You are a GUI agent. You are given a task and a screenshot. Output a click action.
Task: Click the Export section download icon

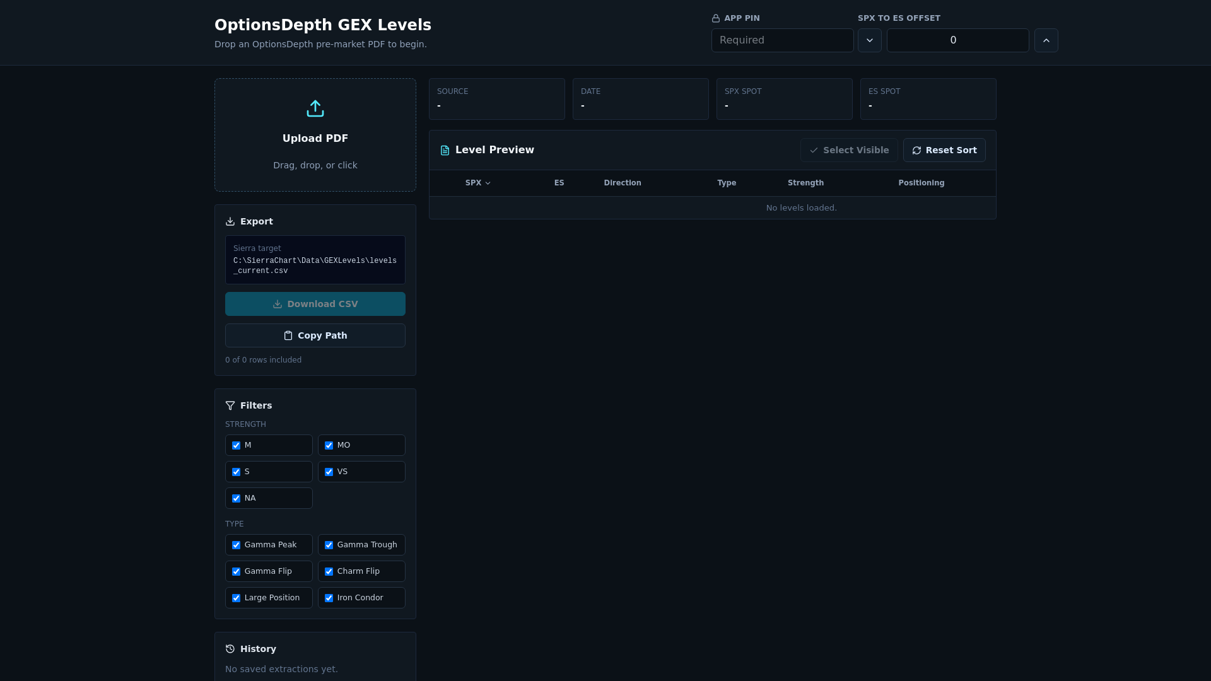pos(230,221)
